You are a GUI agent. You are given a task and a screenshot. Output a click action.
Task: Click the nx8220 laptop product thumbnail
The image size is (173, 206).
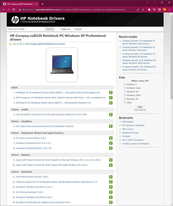(62, 65)
